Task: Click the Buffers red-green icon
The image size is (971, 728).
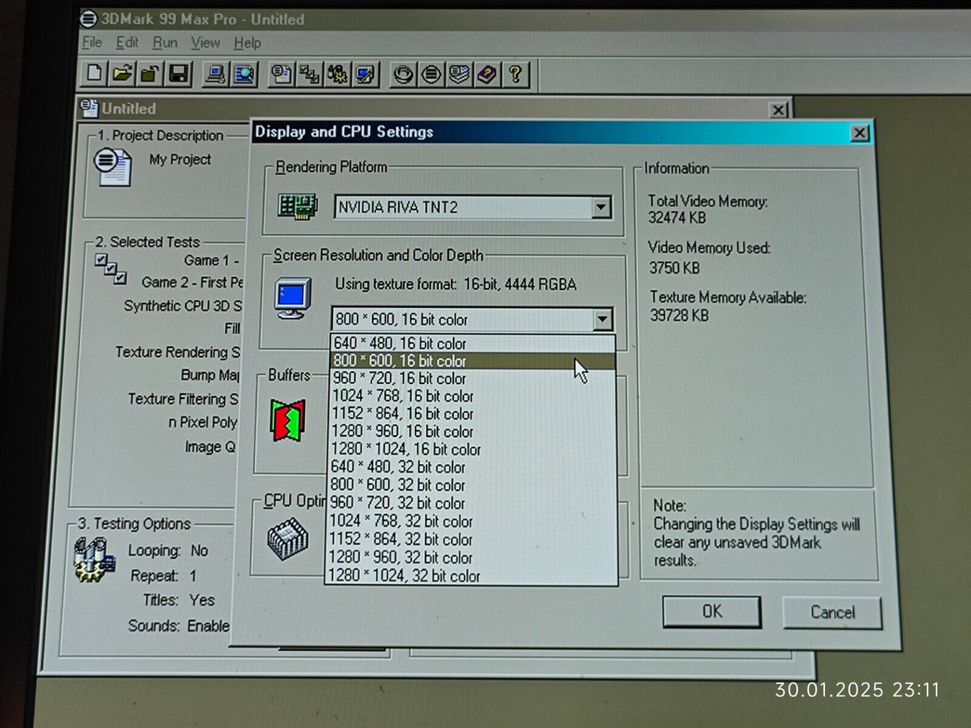Action: click(x=288, y=420)
